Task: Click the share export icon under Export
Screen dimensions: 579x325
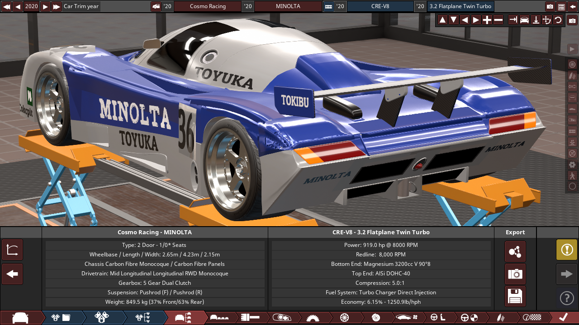Action: point(515,251)
